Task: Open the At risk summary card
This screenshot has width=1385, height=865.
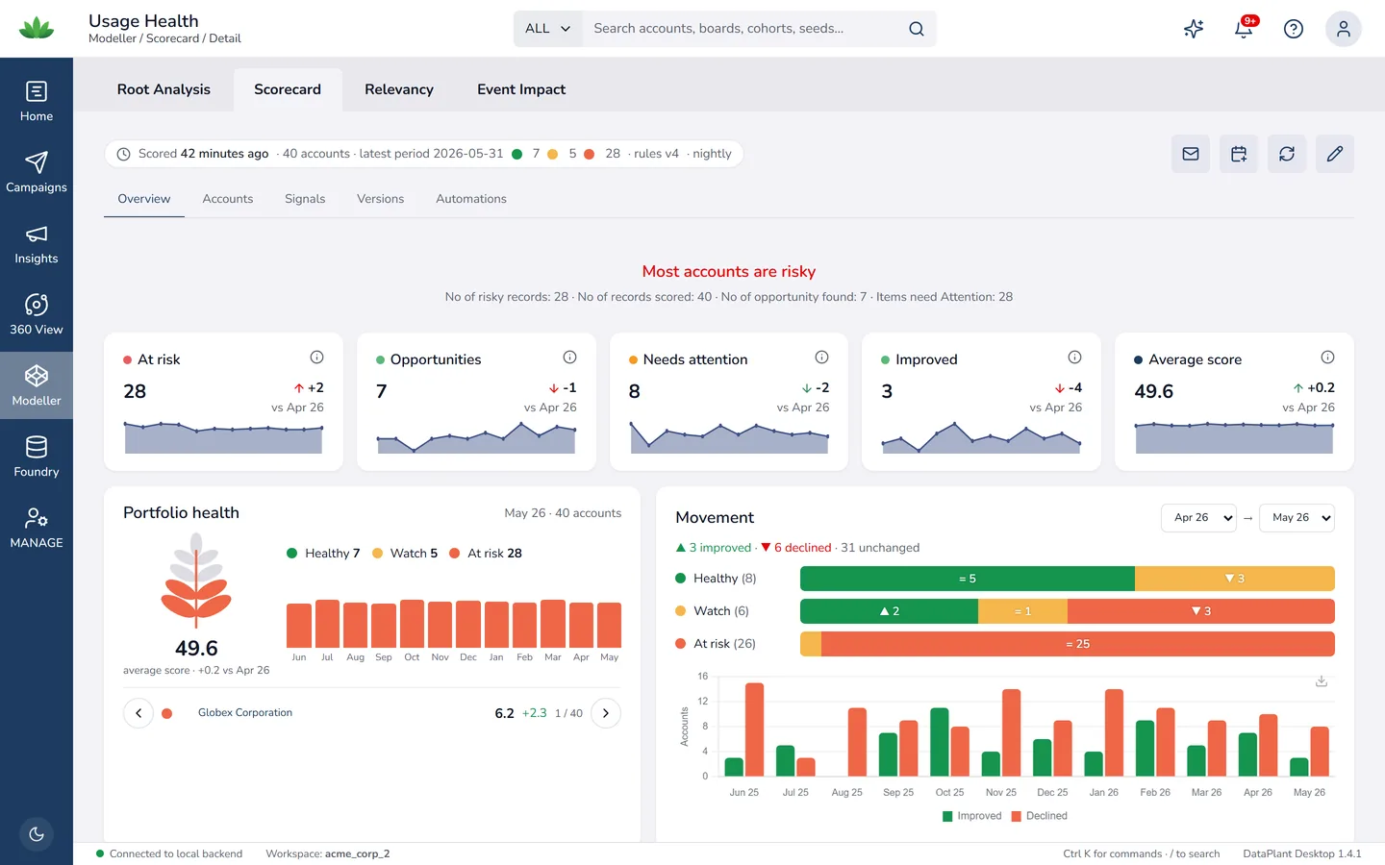Action: click(223, 402)
